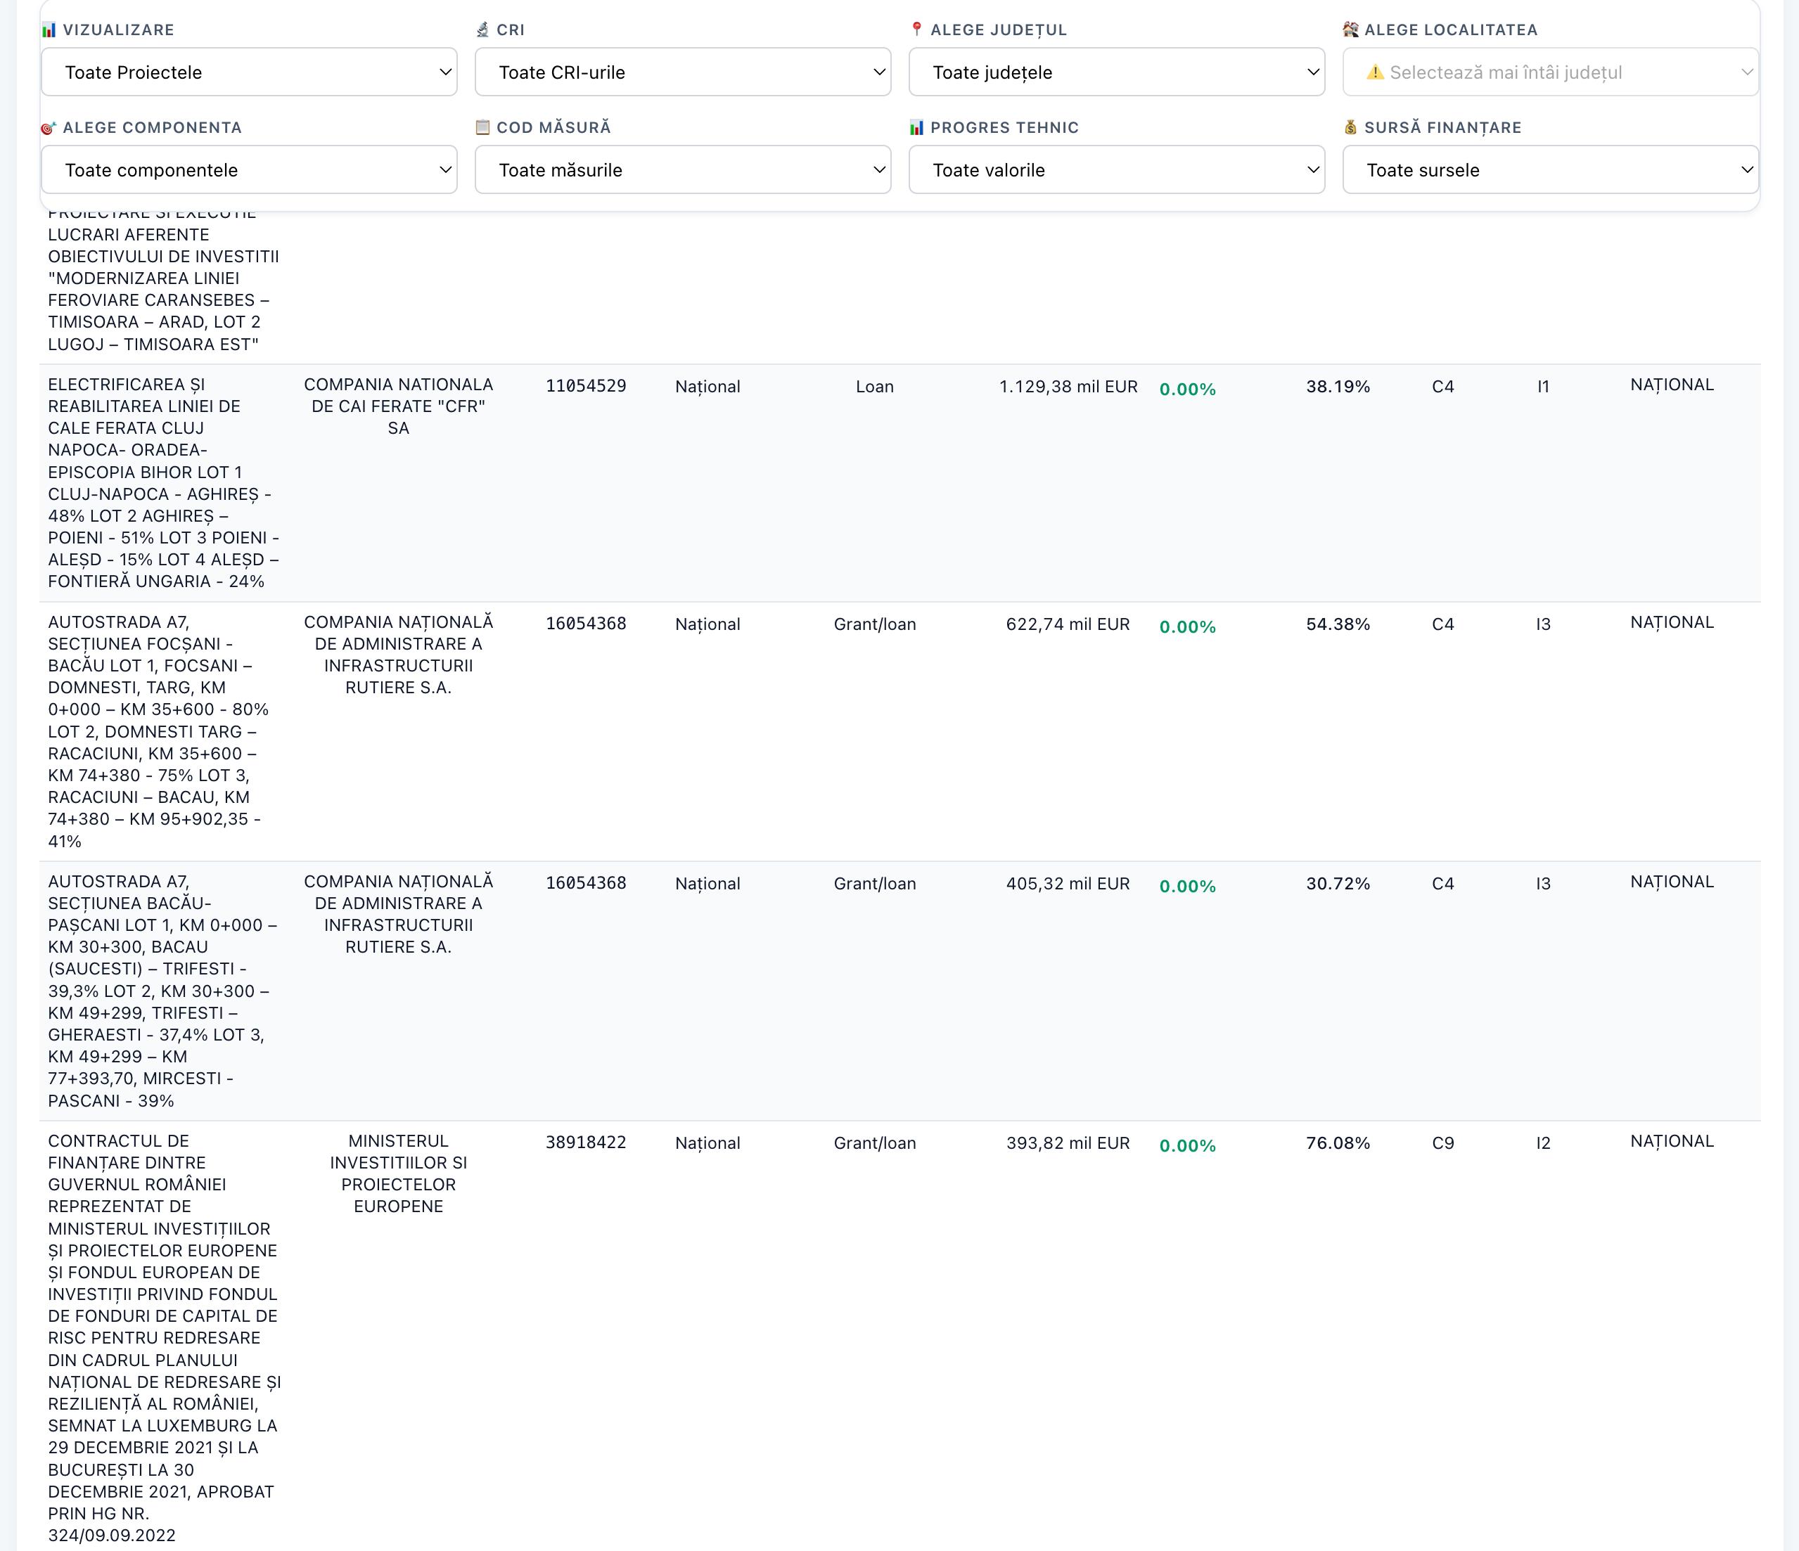Click the money bag icon beside SURSĂ FINANȚARE
Screen dimensions: 1799x1551
pyautogui.click(x=1350, y=127)
